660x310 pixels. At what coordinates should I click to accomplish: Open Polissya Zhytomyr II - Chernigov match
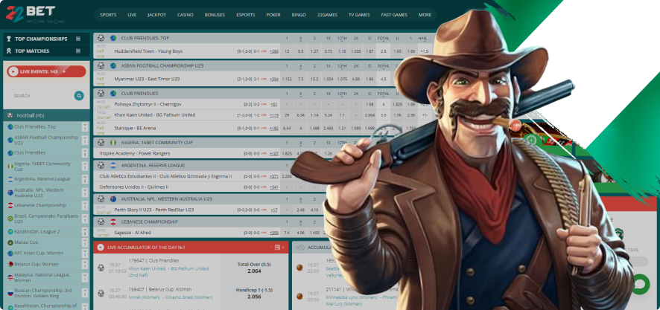click(x=147, y=104)
